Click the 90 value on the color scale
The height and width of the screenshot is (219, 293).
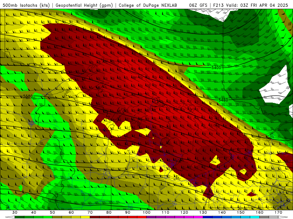click(128, 212)
